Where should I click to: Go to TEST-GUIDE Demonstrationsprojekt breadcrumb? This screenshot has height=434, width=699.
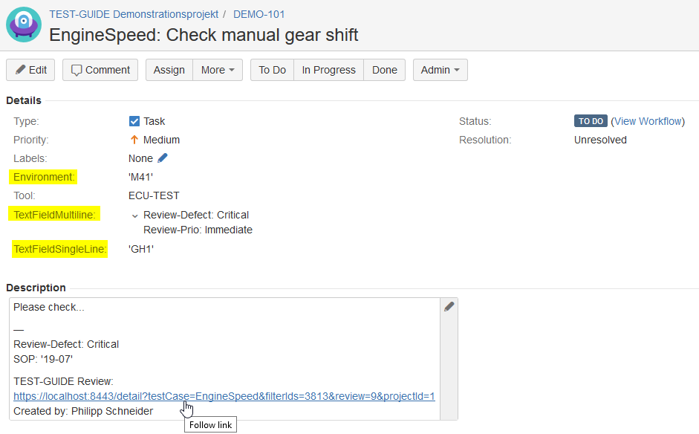tap(134, 14)
